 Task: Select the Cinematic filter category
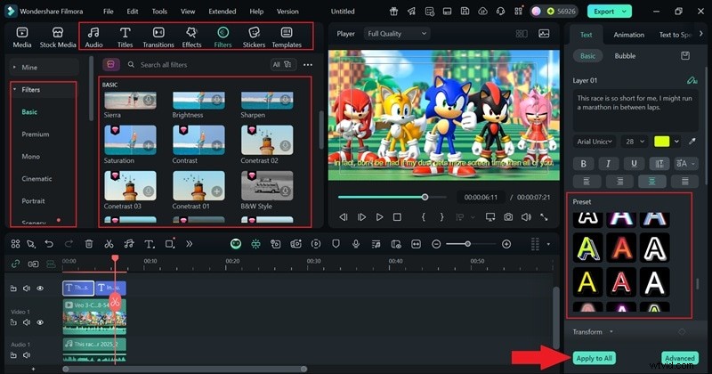pos(36,179)
